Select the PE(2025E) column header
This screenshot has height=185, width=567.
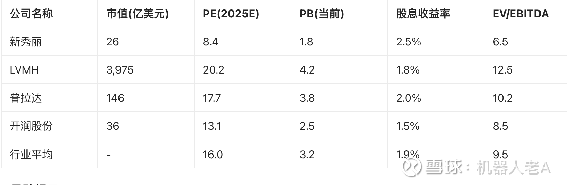(231, 14)
